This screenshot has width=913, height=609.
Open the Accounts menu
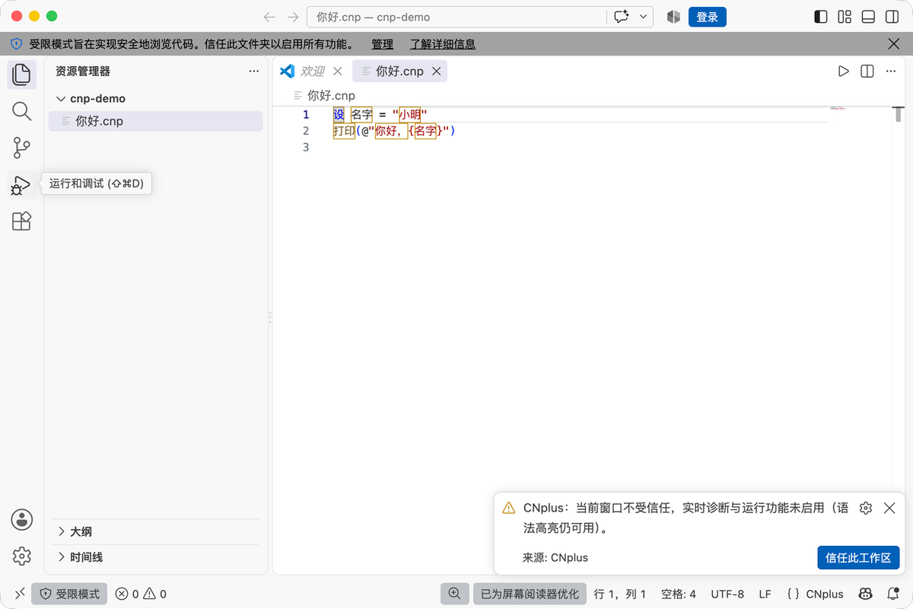coord(21,520)
